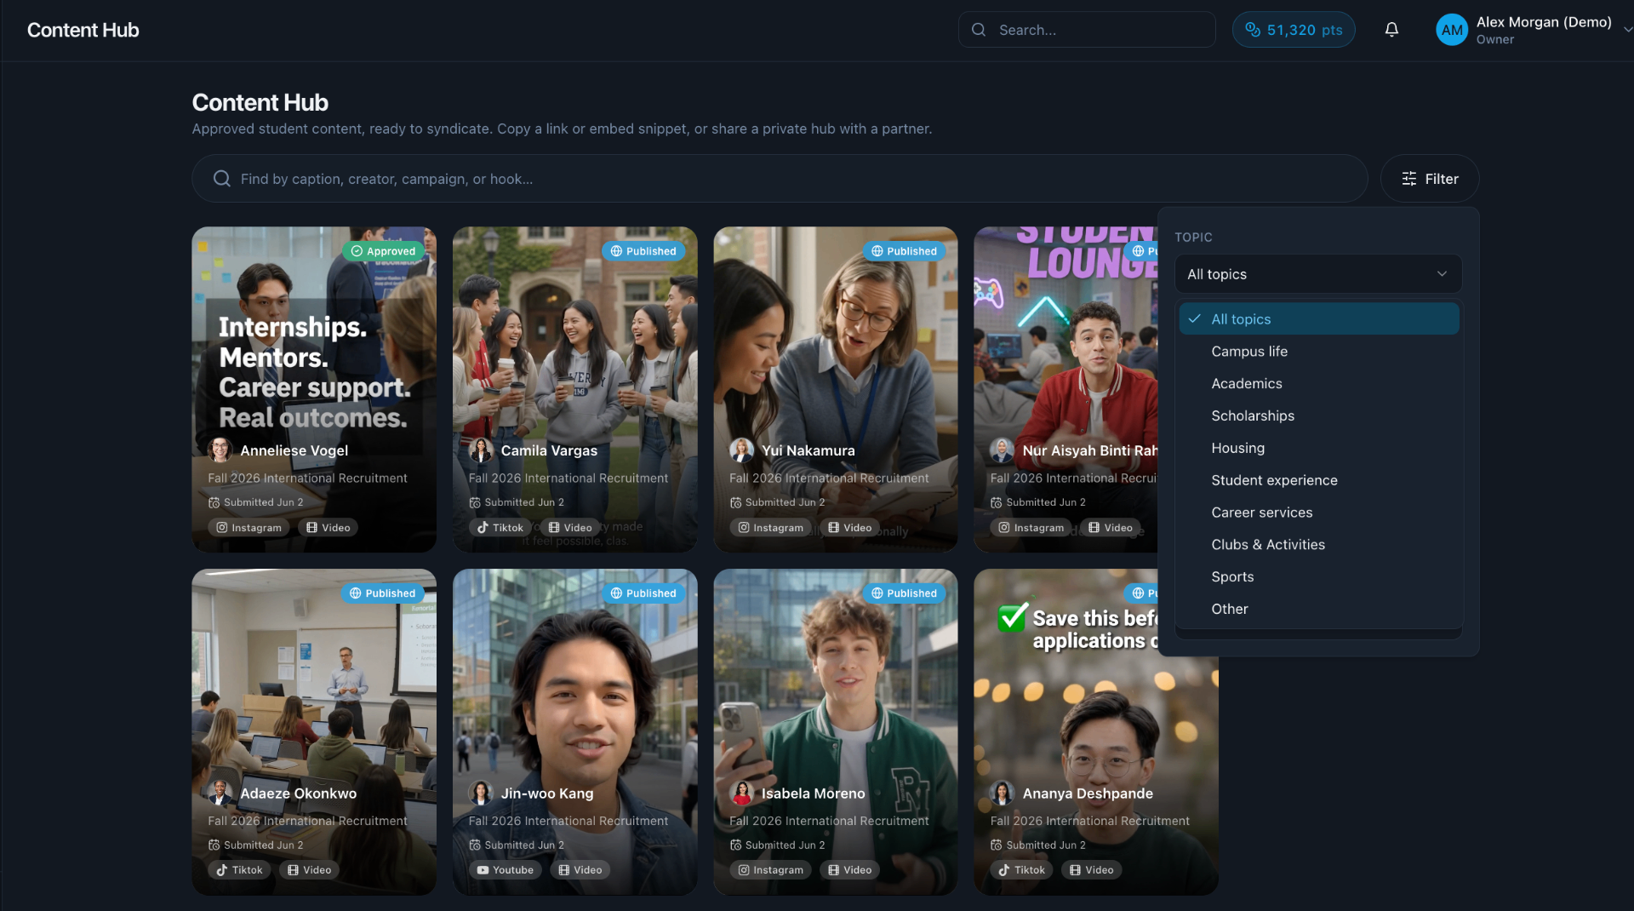Click Instagram tag on Anneliese Vogel card
This screenshot has width=1634, height=911.
click(249, 528)
